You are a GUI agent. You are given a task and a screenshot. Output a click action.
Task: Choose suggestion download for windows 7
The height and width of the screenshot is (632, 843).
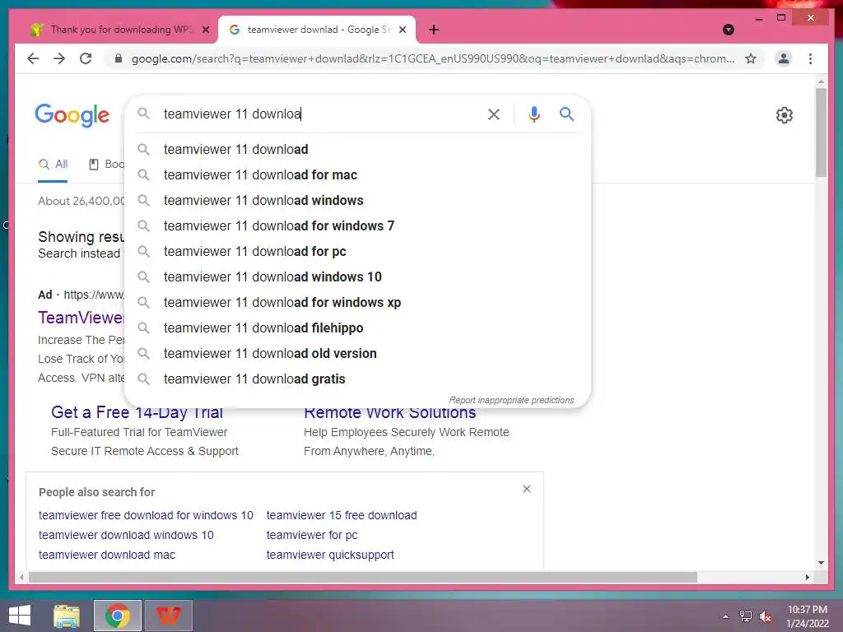357,225
